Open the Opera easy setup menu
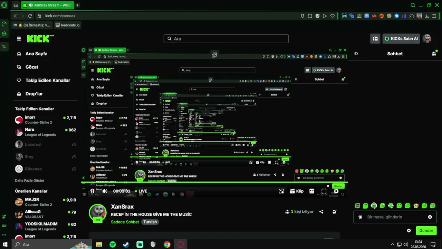This screenshot has height=249, width=442. [434, 16]
